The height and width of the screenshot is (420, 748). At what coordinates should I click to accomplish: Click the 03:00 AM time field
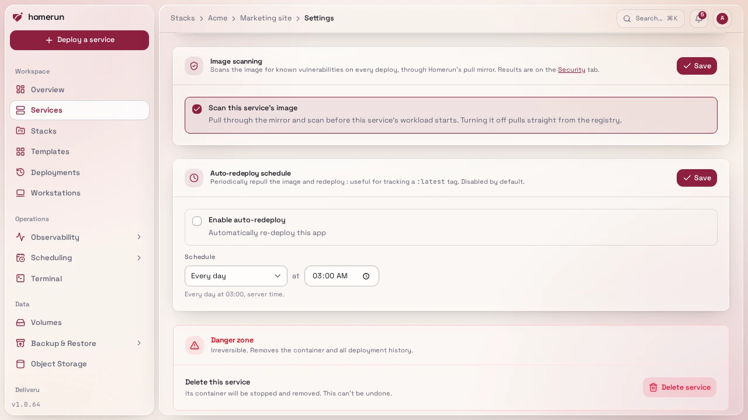click(342, 276)
